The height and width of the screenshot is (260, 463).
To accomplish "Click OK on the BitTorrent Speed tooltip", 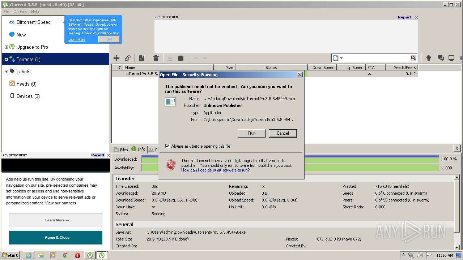I will [109, 39].
